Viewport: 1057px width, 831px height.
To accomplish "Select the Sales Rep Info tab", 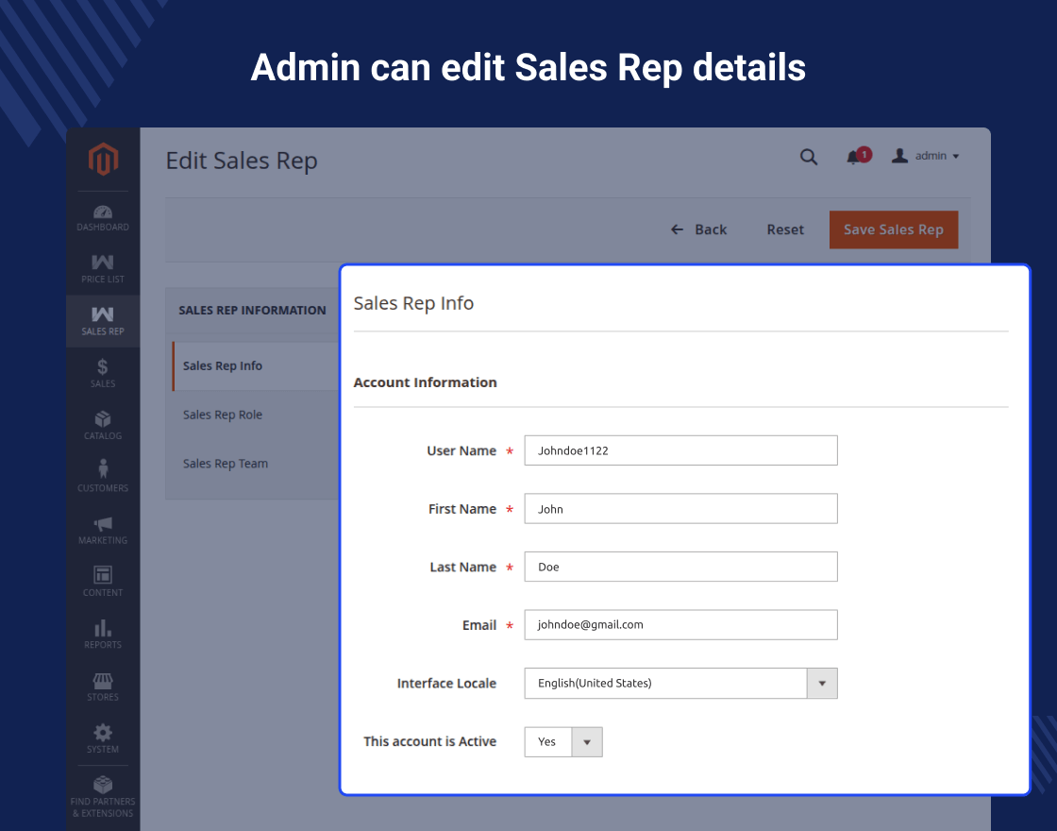I will click(x=256, y=366).
